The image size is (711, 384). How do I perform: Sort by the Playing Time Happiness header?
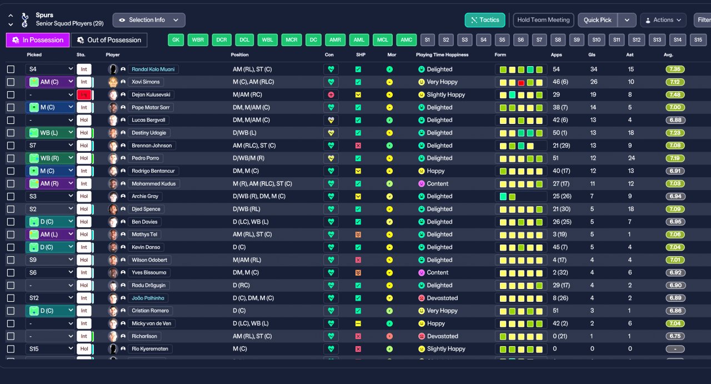pos(442,55)
